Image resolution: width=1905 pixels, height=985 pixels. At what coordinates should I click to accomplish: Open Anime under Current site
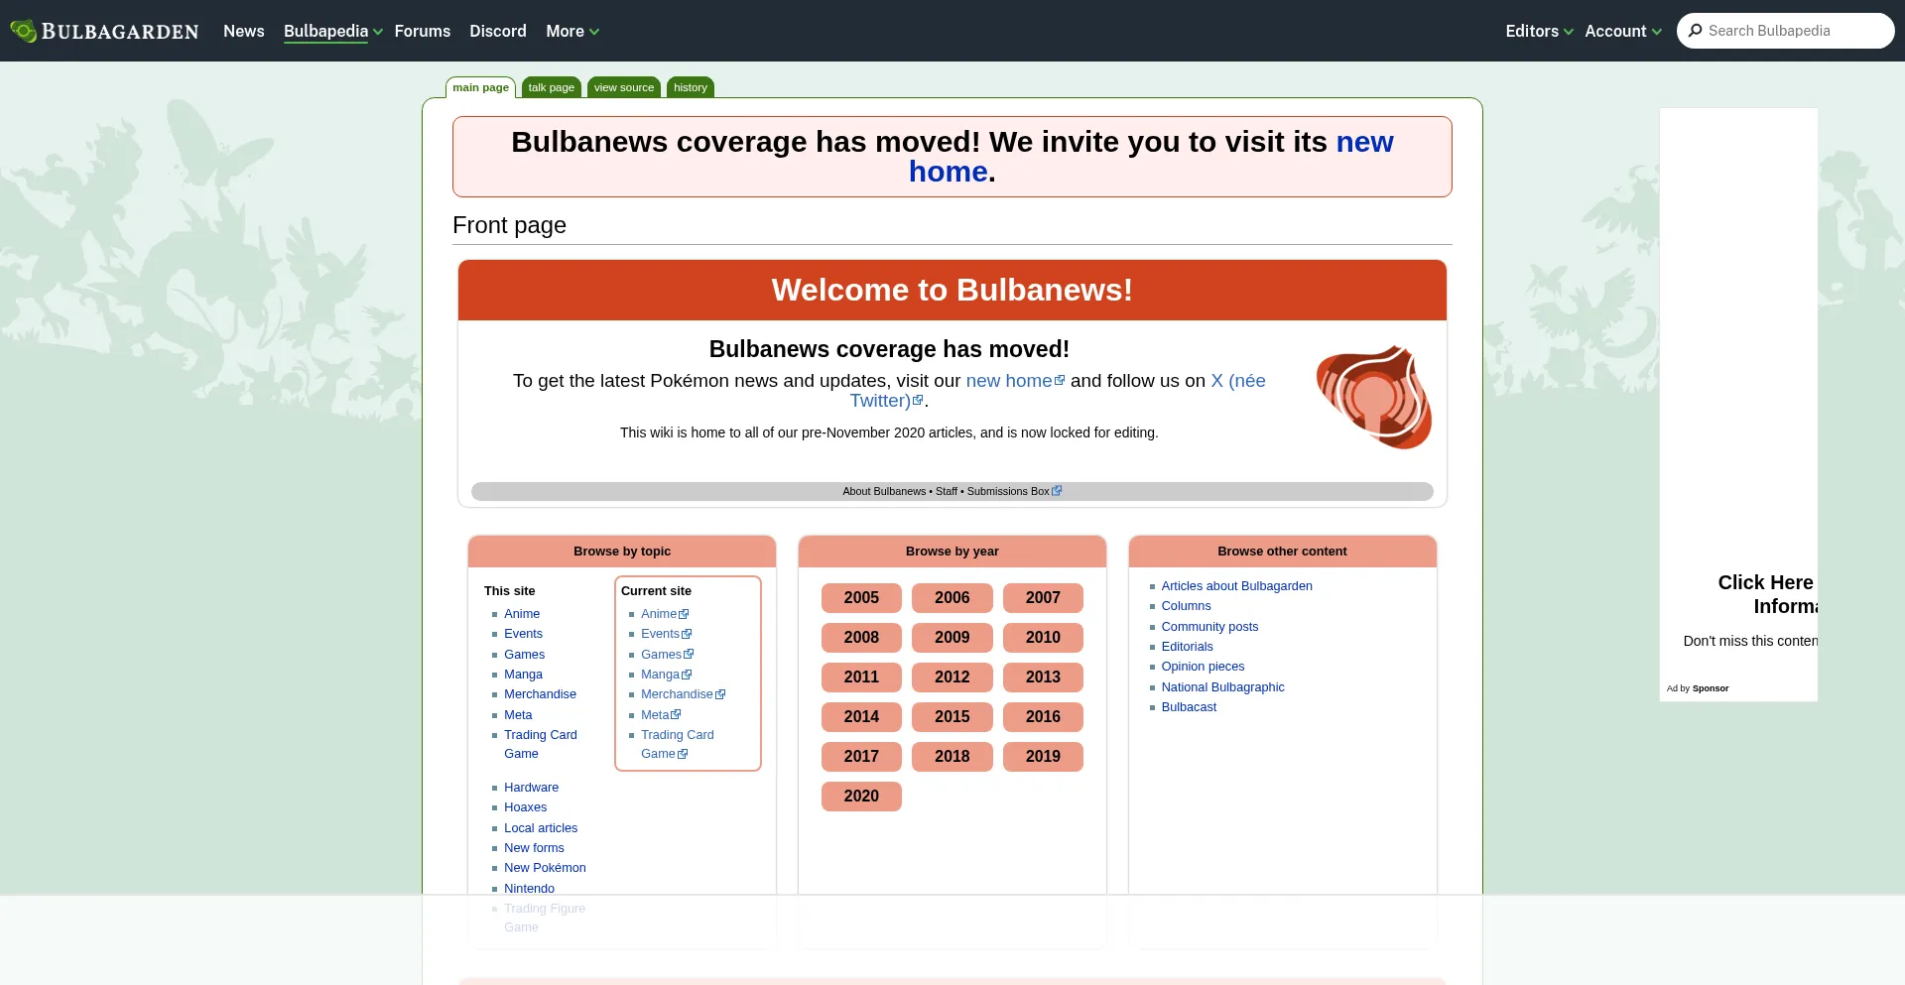[665, 614]
